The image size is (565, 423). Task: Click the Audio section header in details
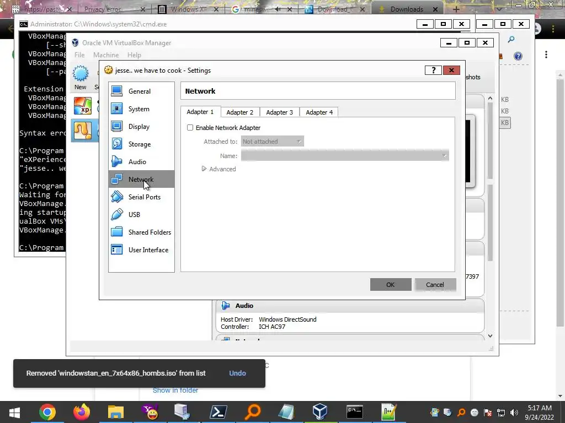click(350, 305)
